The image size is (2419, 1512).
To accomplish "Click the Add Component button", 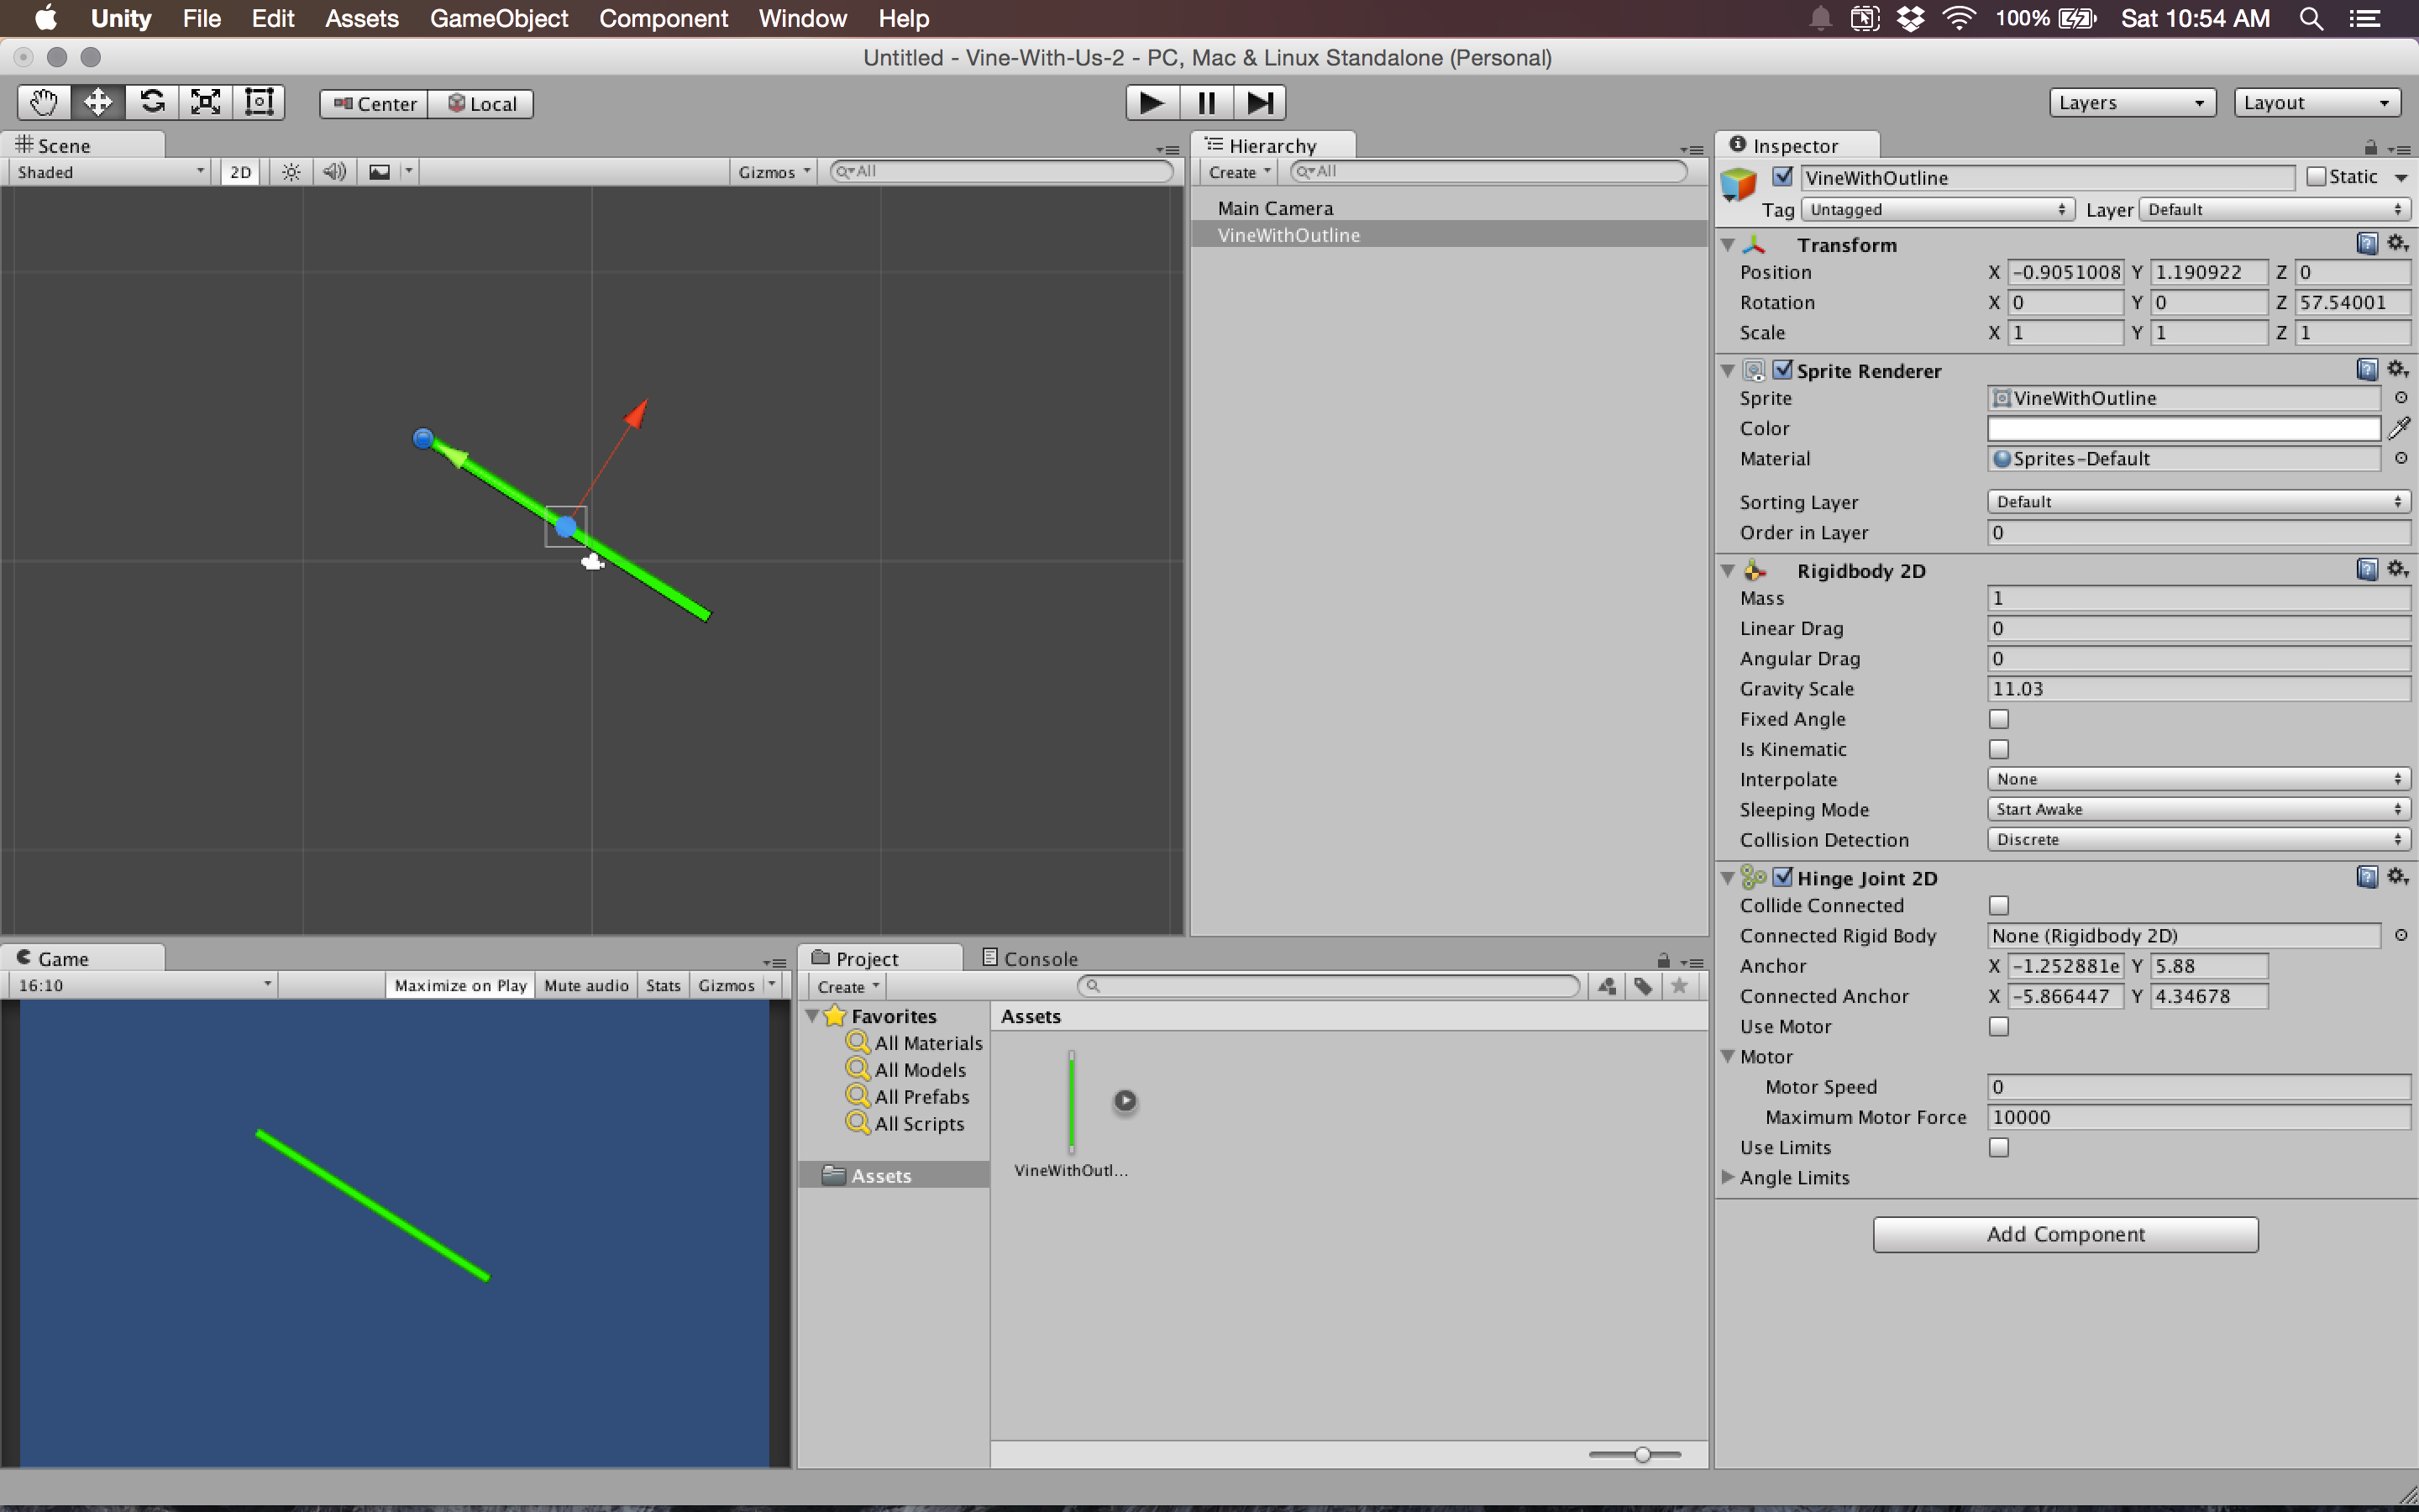I will point(2065,1234).
